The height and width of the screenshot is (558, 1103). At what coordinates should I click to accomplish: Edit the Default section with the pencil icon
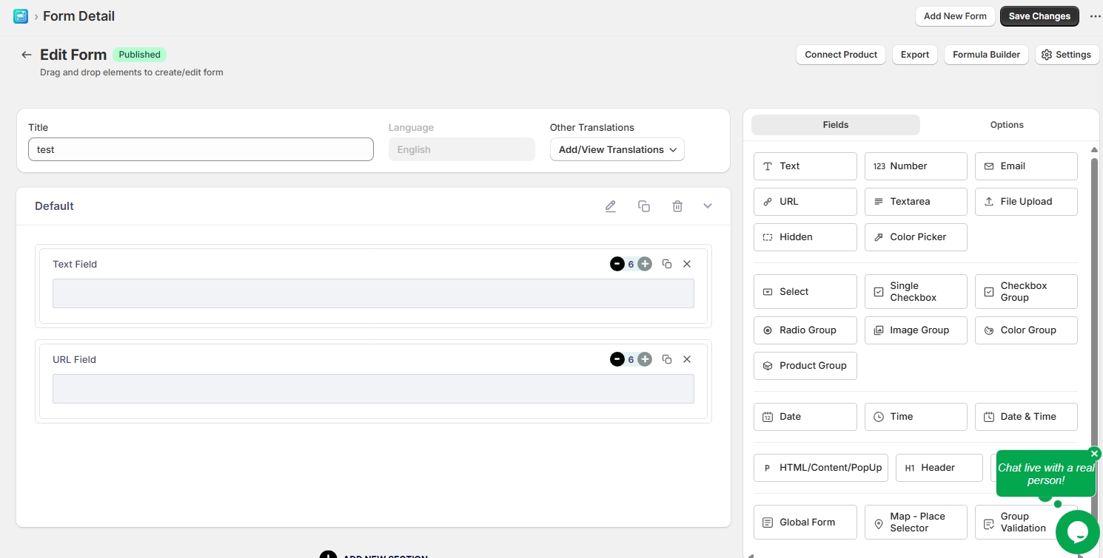pyautogui.click(x=611, y=206)
